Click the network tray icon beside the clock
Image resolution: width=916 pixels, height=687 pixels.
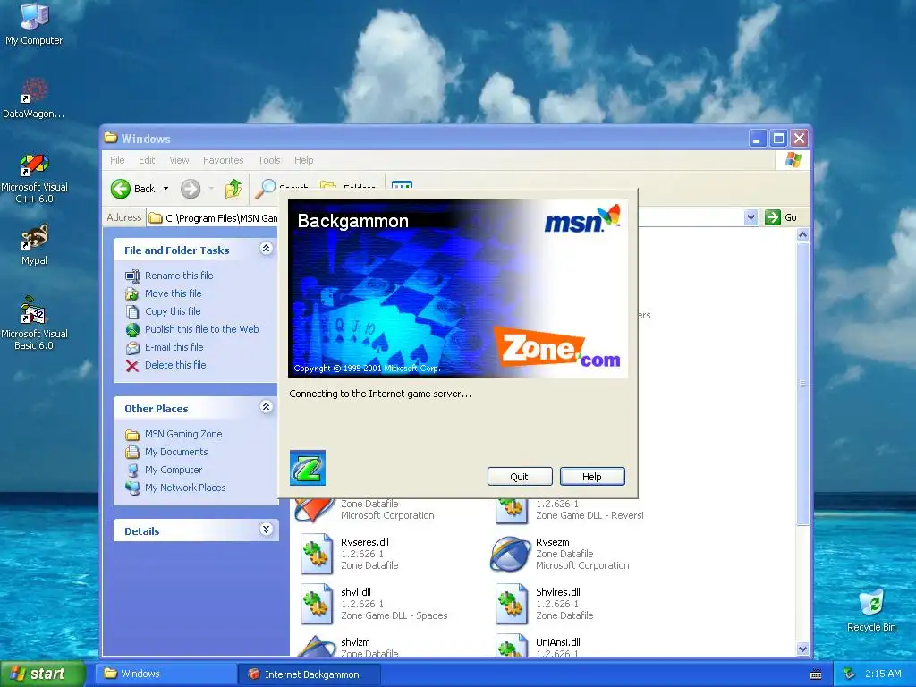tap(850, 674)
